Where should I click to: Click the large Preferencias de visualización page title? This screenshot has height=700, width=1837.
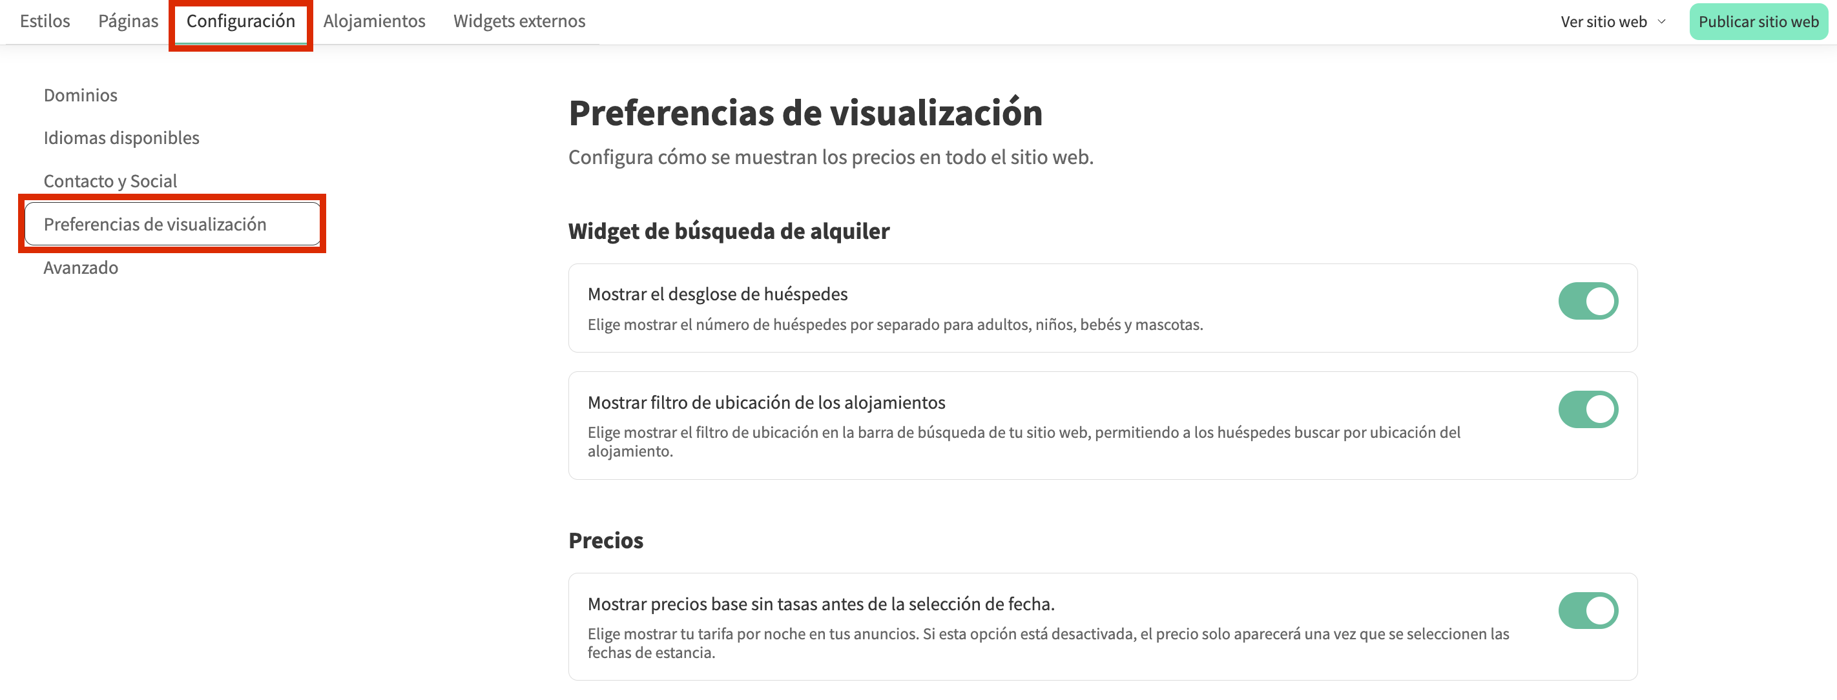pos(805,112)
